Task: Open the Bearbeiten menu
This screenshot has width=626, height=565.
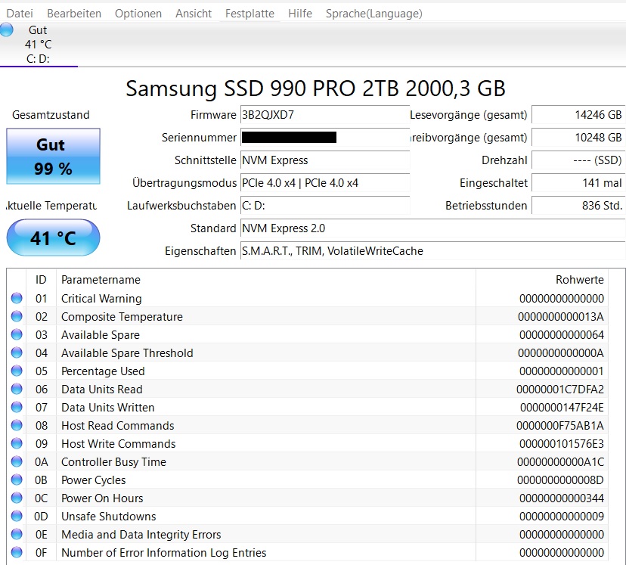Action: 74,14
